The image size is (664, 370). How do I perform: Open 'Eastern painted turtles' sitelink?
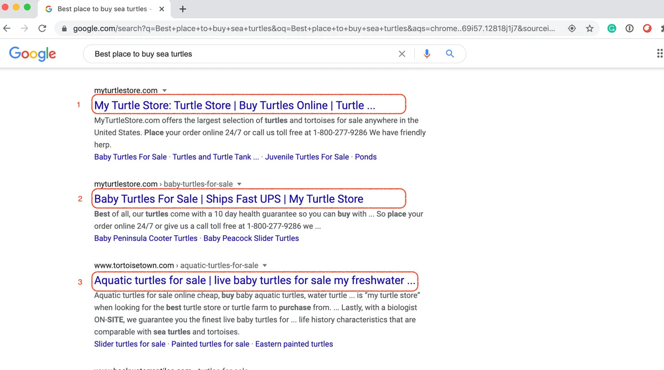[x=294, y=344]
